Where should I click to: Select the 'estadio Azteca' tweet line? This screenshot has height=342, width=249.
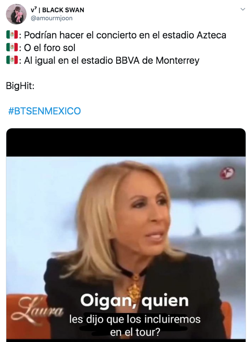pyautogui.click(x=125, y=35)
